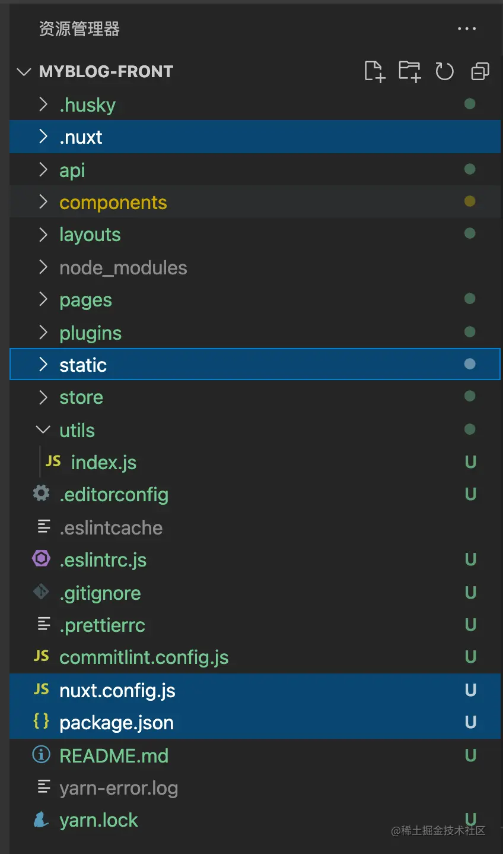Expand the .husky folder chevron
The image size is (503, 854).
click(x=43, y=105)
